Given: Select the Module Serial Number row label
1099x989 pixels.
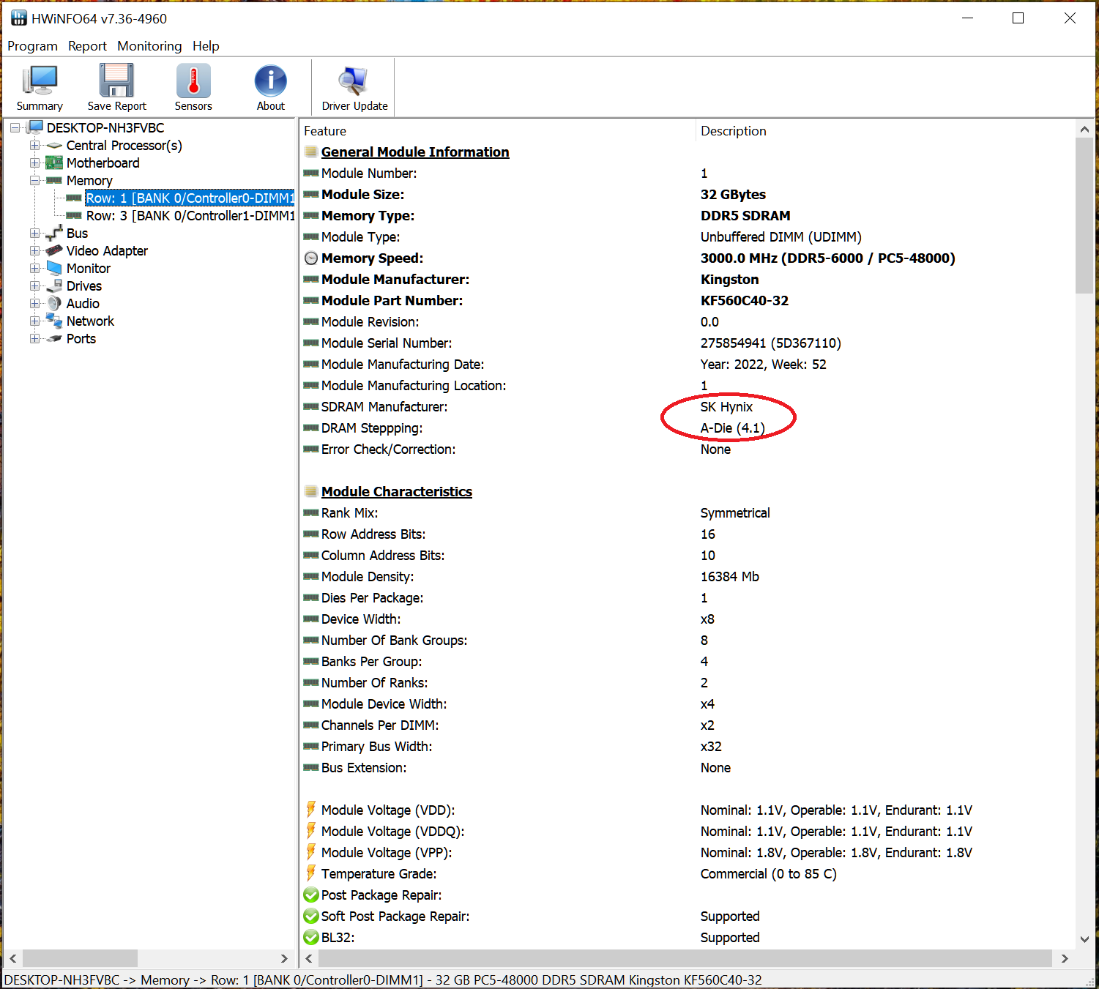Looking at the screenshot, I should 387,343.
